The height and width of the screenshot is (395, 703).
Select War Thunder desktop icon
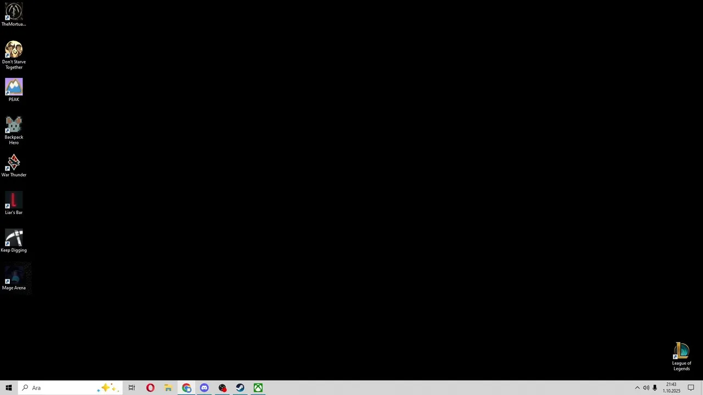pos(14,166)
